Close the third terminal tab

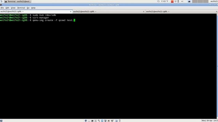pyautogui.click(x=217, y=12)
